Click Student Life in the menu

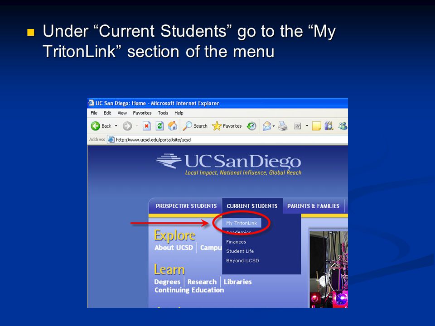240,251
